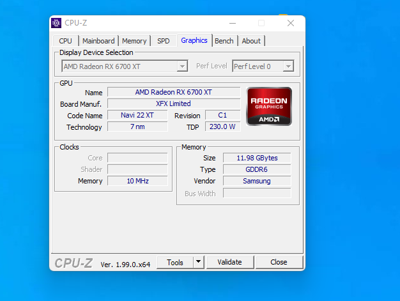
Task: Click the empty Core clock field
Action: (137, 158)
